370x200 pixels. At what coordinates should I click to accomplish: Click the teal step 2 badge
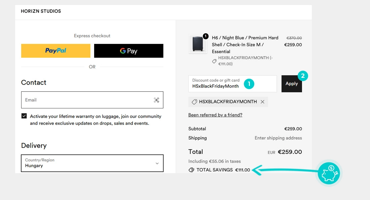[x=302, y=76]
